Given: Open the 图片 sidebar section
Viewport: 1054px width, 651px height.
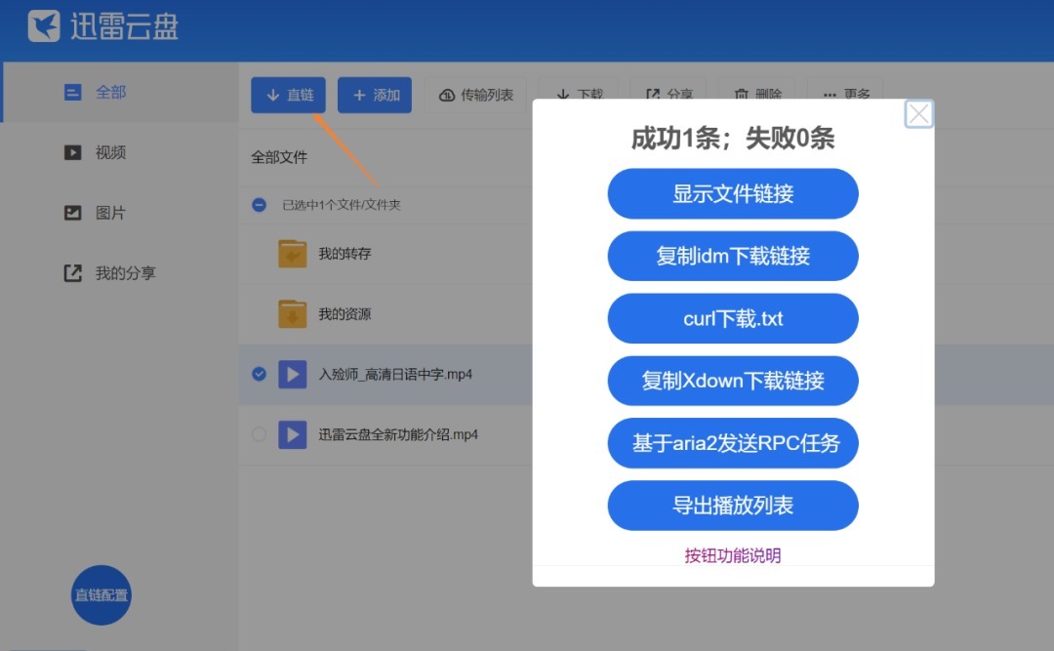Looking at the screenshot, I should coord(109,213).
